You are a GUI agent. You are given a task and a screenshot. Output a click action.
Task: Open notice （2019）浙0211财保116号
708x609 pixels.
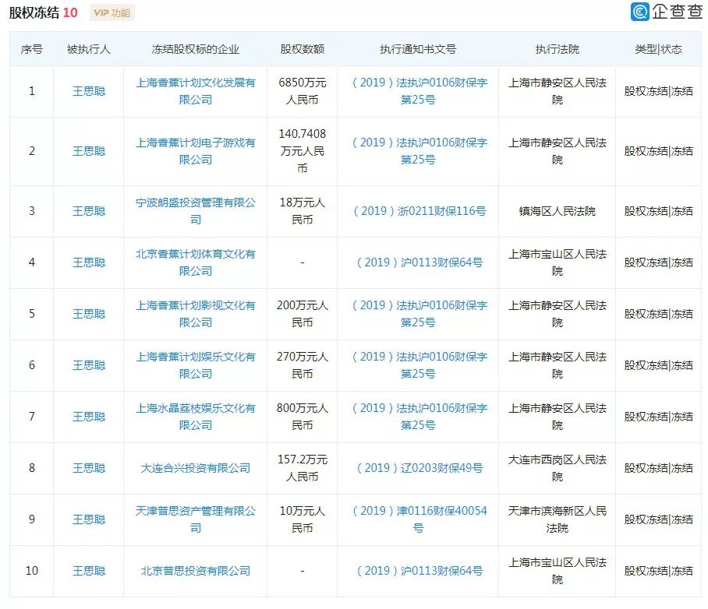[418, 211]
